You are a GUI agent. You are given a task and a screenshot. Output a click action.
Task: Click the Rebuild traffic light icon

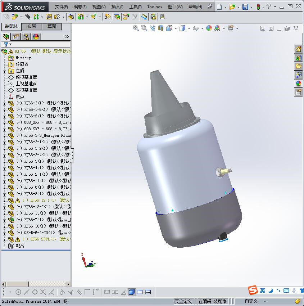pyautogui.click(x=258, y=7)
